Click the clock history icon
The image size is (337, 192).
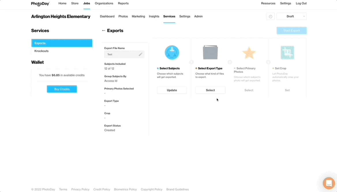click(x=270, y=16)
